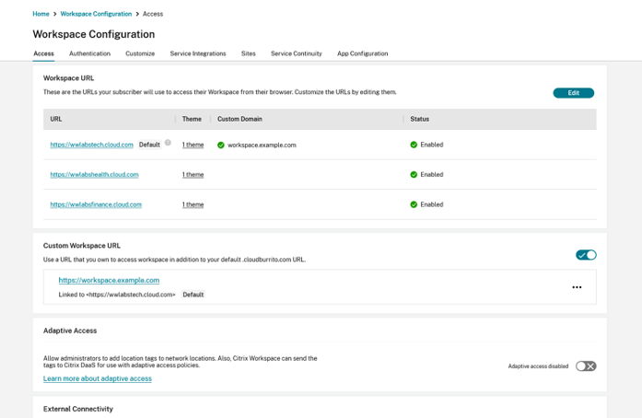Open the Service Integrations tab
Image resolution: width=642 pixels, height=418 pixels.
point(198,53)
